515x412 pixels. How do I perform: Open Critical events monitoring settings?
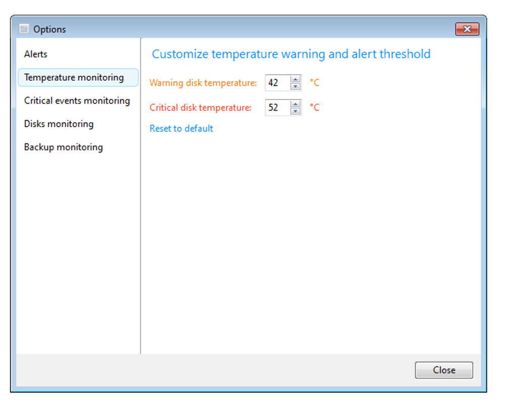coord(77,100)
